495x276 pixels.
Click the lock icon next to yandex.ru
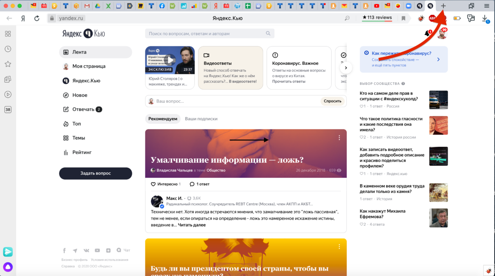pyautogui.click(x=52, y=18)
